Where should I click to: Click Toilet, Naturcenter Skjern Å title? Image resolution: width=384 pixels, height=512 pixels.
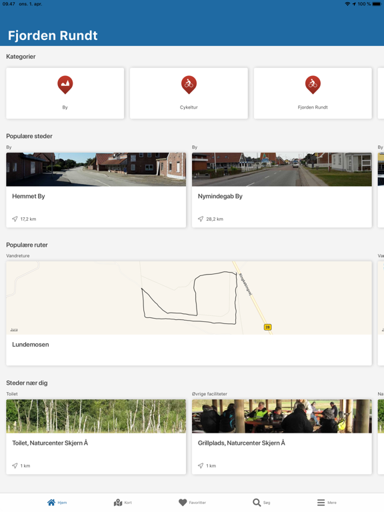coord(50,443)
